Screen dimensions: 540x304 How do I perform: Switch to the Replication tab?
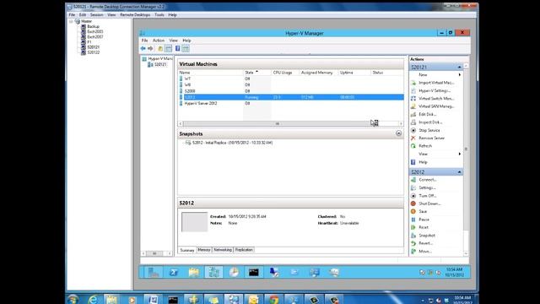(x=244, y=250)
